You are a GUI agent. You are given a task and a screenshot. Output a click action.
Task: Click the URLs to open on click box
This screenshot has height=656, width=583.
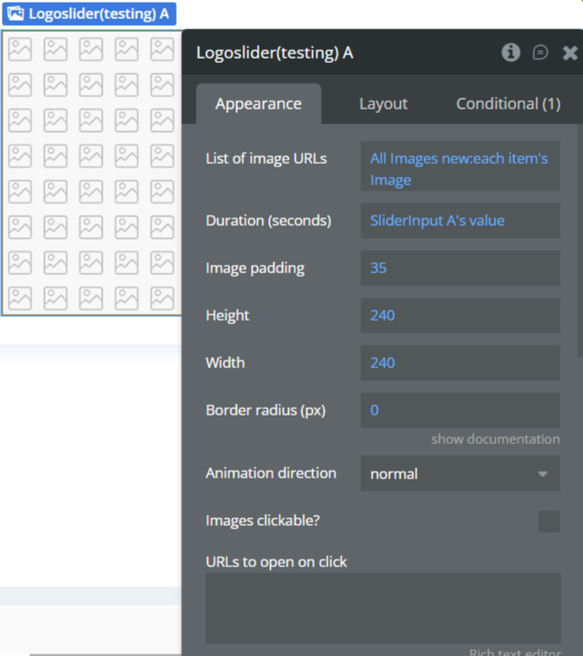[x=383, y=608]
